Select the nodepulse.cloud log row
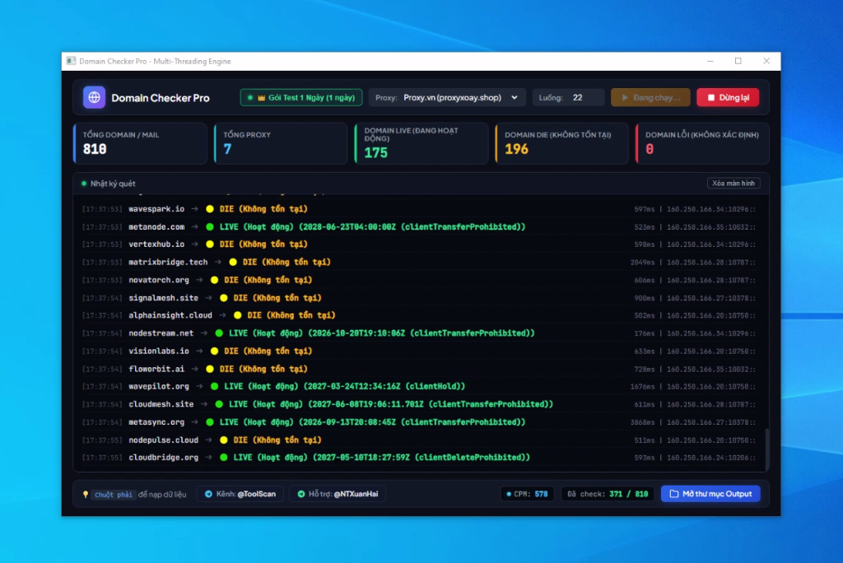Image resolution: width=843 pixels, height=563 pixels. click(418, 440)
